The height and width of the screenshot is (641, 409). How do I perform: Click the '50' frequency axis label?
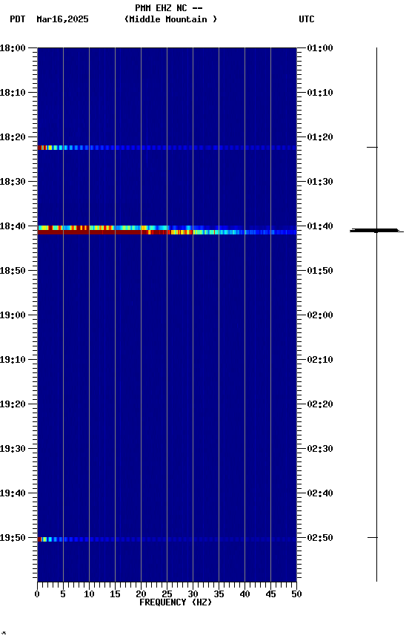pos(296,594)
